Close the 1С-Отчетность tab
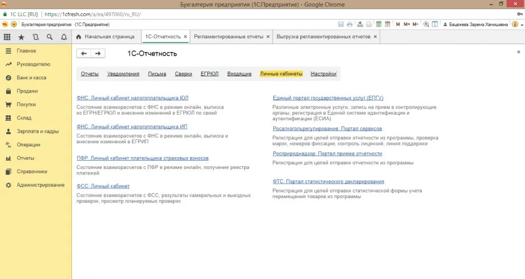This screenshot has width=525, height=279. click(x=185, y=37)
